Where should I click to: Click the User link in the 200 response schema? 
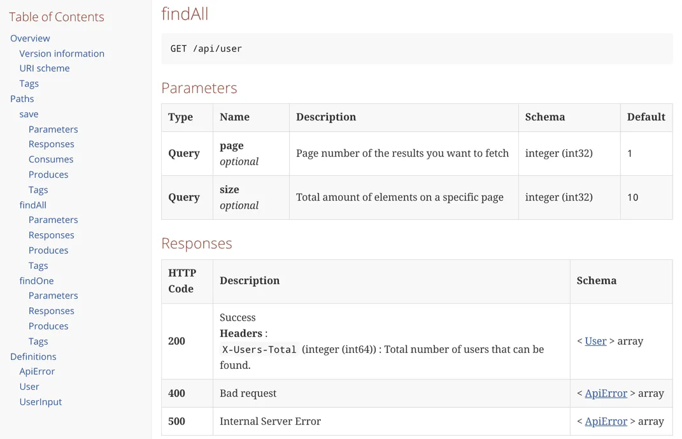tap(595, 341)
